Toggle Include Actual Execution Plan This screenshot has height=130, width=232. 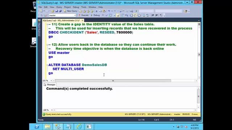pyautogui.click(x=123, y=15)
